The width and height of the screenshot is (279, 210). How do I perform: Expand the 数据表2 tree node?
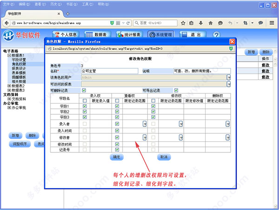(x=9, y=85)
